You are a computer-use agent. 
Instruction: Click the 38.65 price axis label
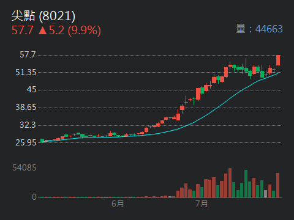point(26,107)
